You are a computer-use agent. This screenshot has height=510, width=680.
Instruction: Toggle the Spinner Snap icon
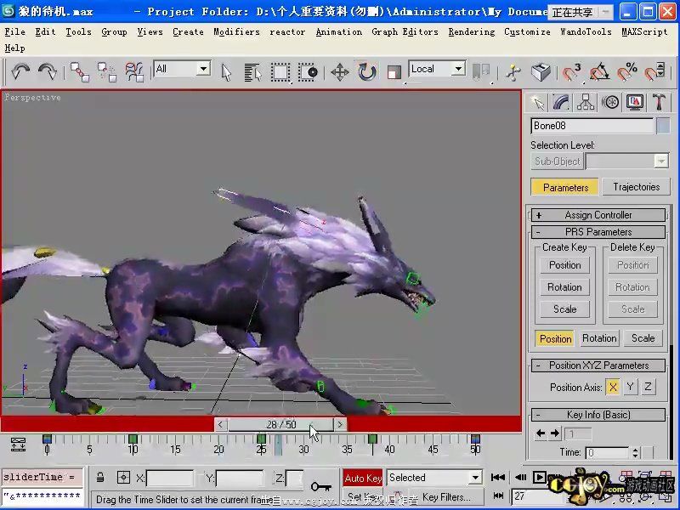(654, 72)
